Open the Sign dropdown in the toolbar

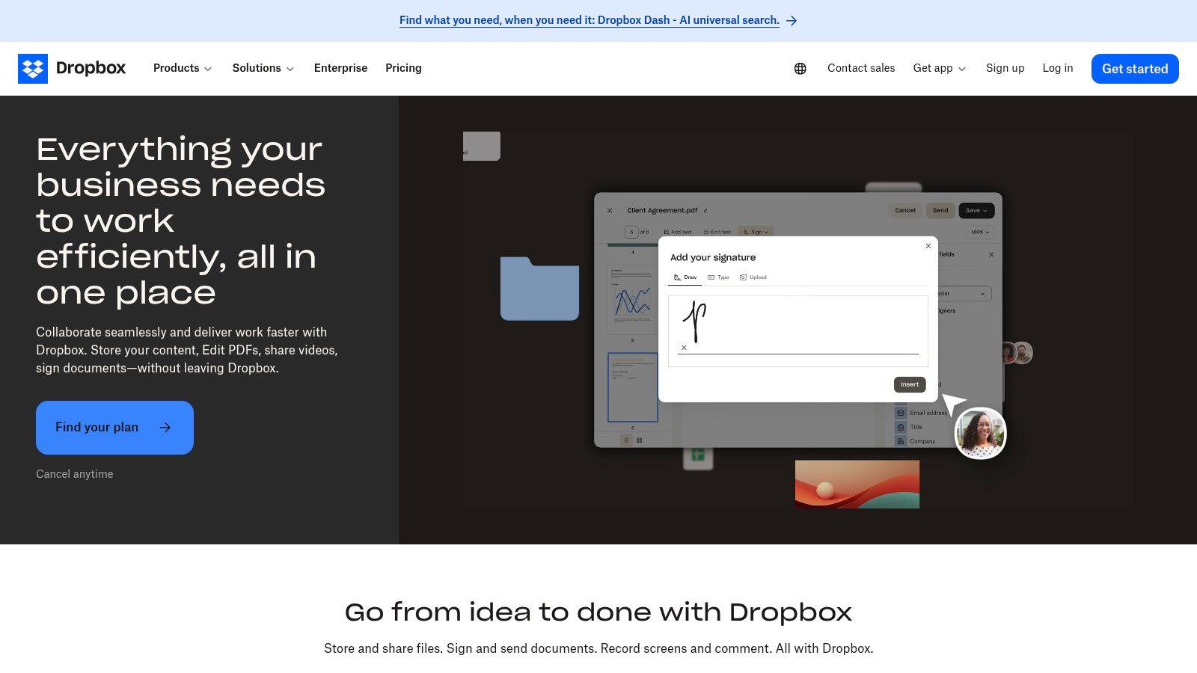(x=756, y=232)
